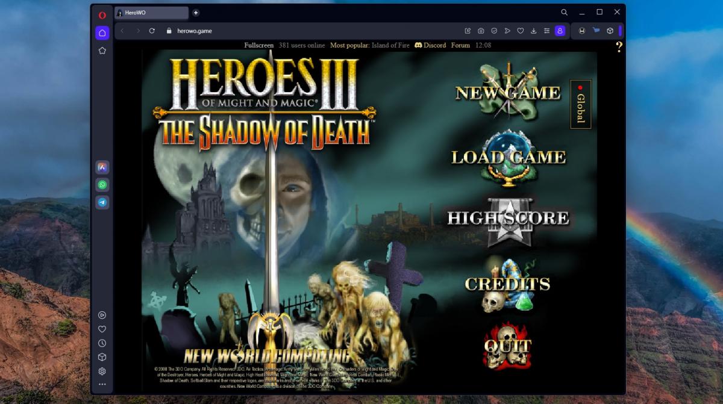Open the Global chat side tab

pos(581,104)
